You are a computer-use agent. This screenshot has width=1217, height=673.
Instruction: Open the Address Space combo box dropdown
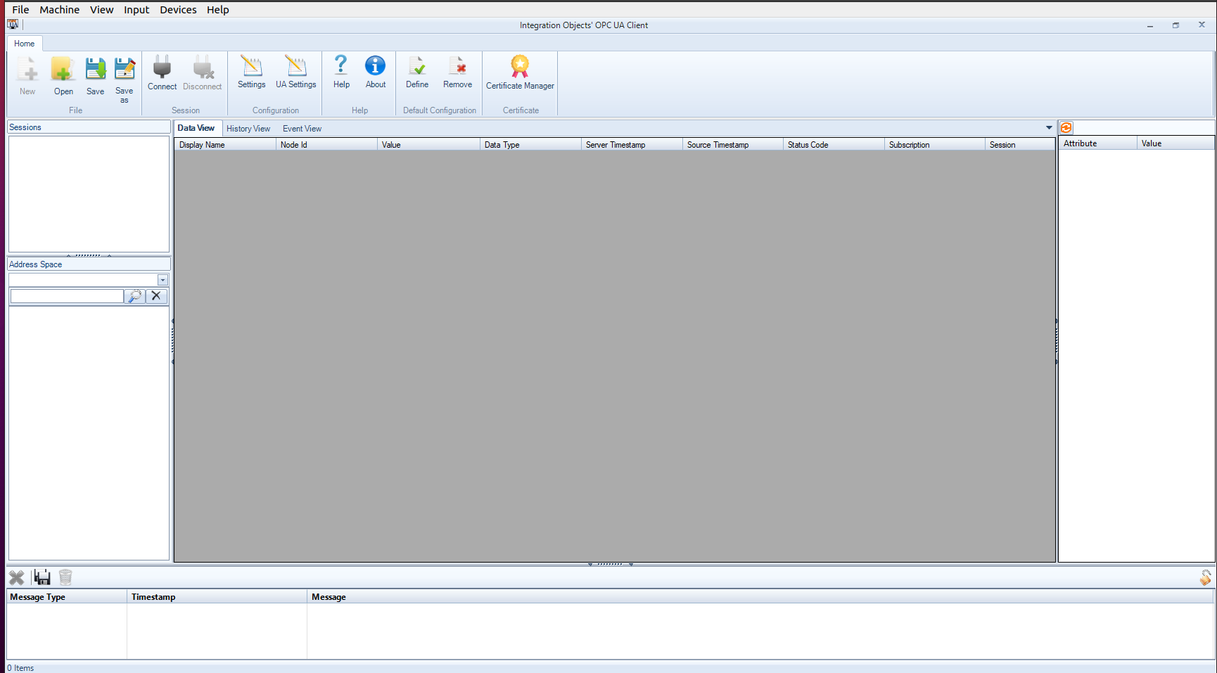[163, 280]
